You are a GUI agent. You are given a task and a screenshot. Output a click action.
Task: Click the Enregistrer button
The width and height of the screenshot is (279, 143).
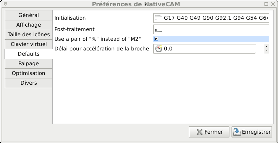click(252, 132)
